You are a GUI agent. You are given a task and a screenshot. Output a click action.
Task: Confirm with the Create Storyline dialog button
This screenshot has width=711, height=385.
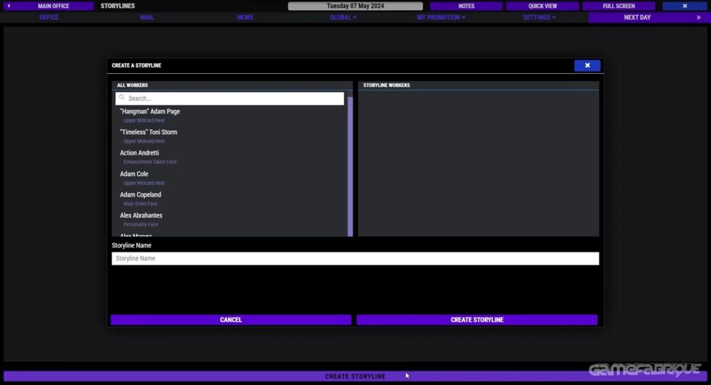[x=477, y=320]
